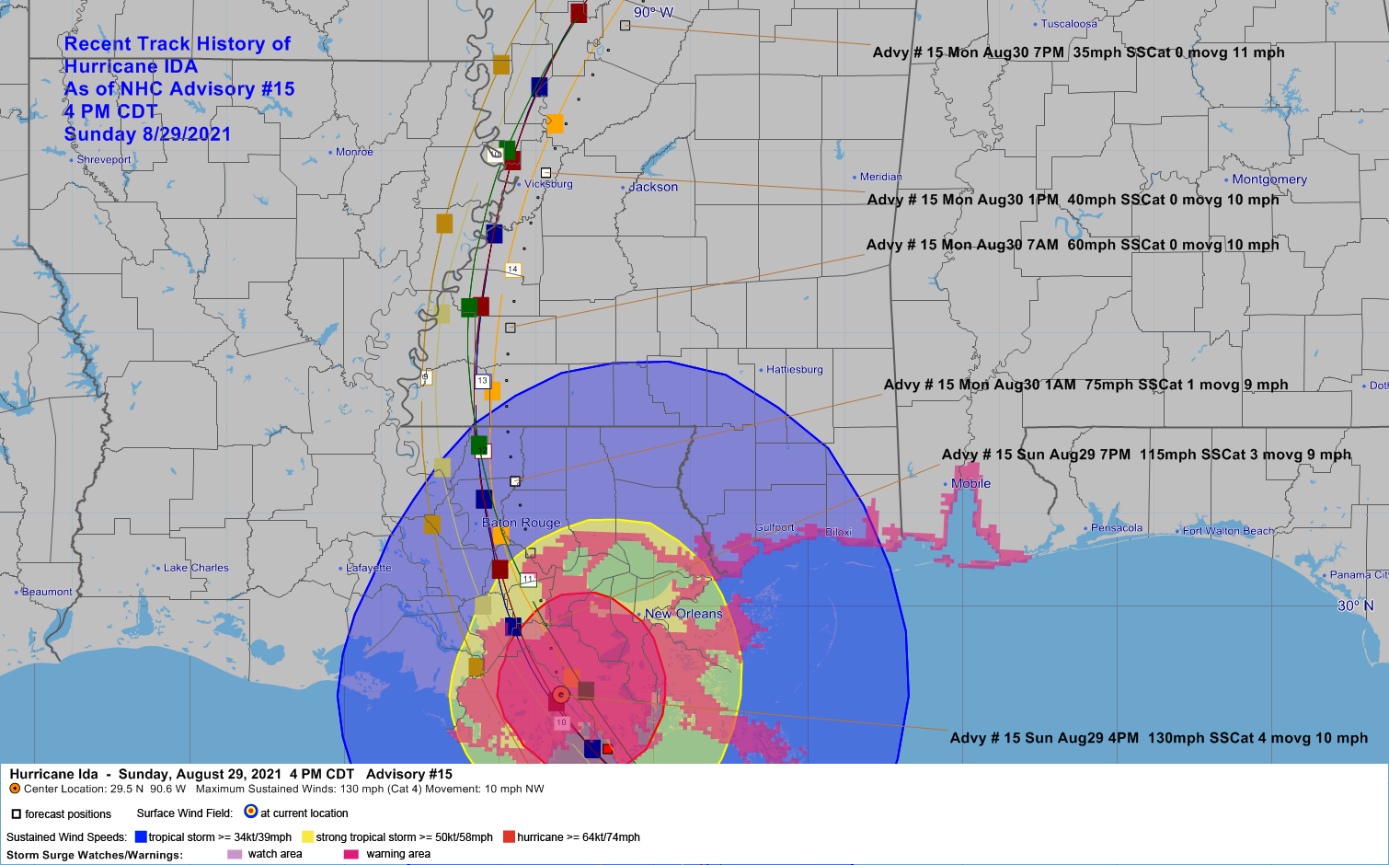Click the red hurricane wind speed swatch
This screenshot has width=1389, height=865.
click(x=509, y=837)
